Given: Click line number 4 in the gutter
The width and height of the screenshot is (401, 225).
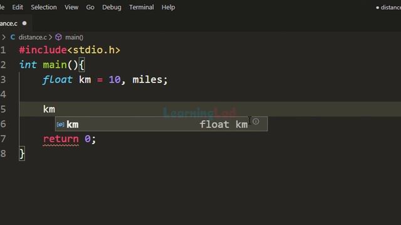Looking at the screenshot, I should point(3,94).
